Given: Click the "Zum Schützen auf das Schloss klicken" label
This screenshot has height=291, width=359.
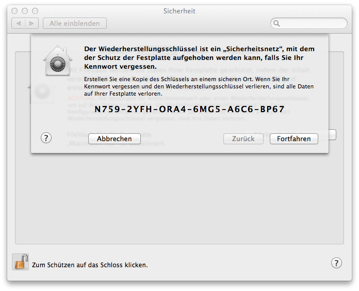Looking at the screenshot, I should (x=90, y=265).
